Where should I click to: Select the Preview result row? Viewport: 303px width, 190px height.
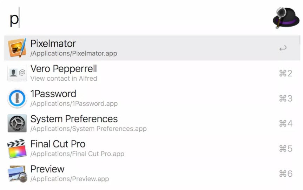(x=152, y=174)
